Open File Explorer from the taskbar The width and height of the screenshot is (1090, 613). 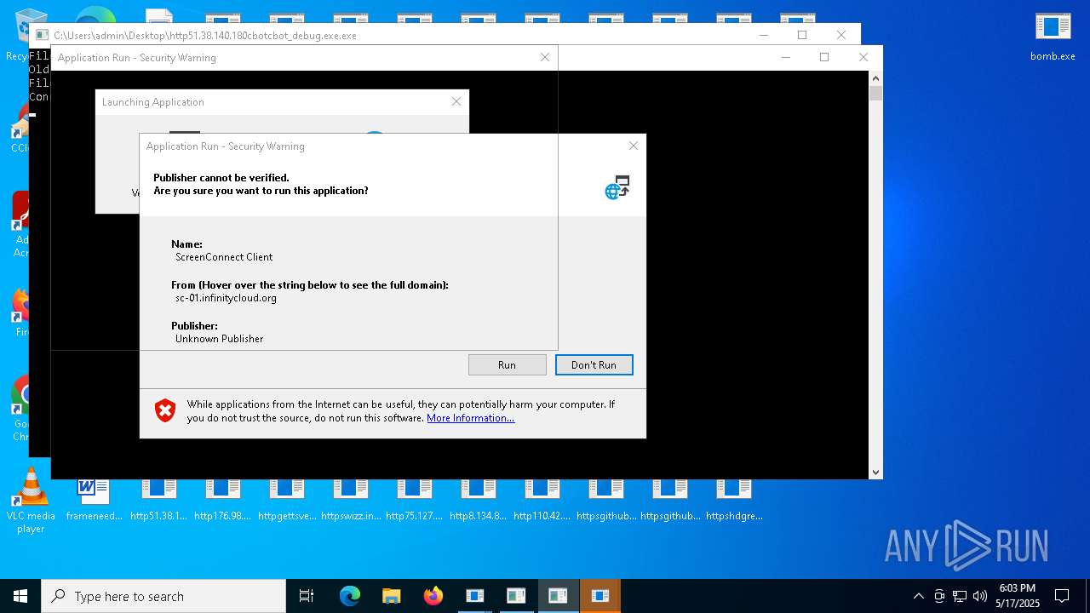click(391, 596)
